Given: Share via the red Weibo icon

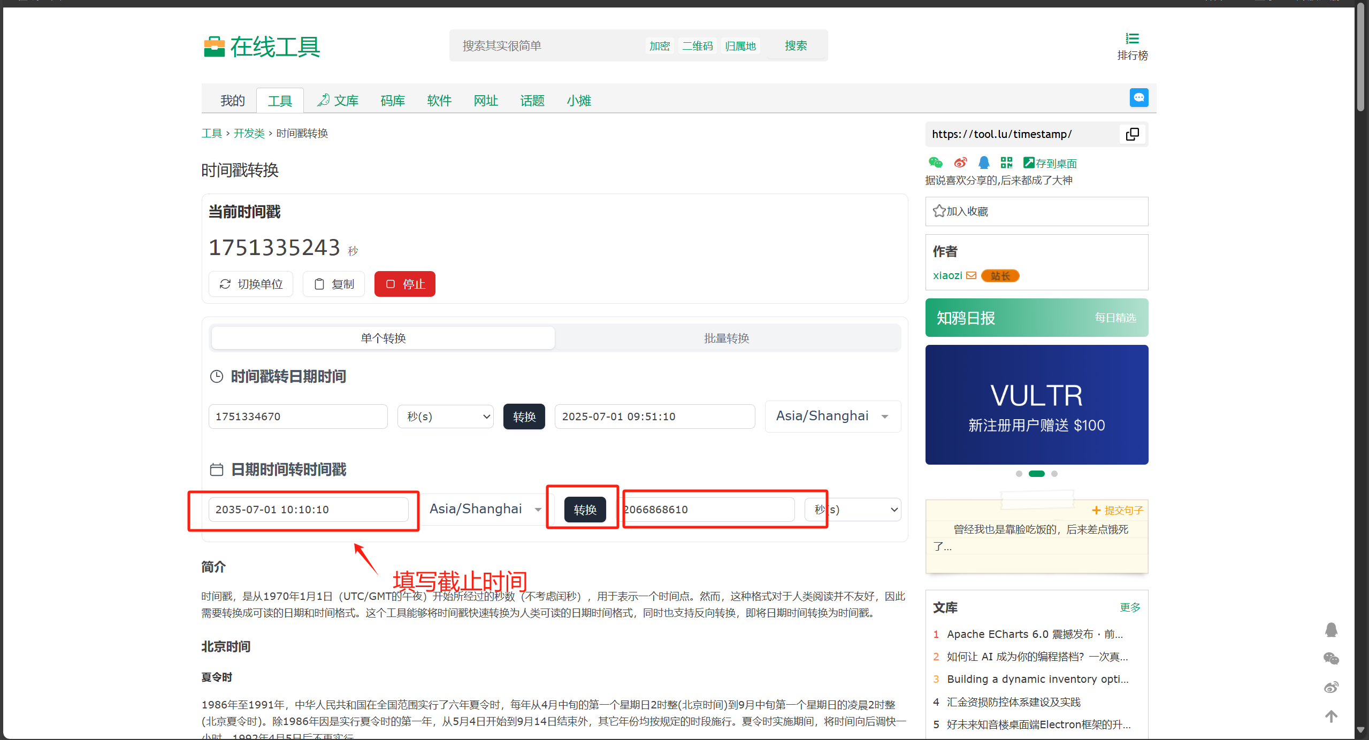Looking at the screenshot, I should tap(960, 163).
